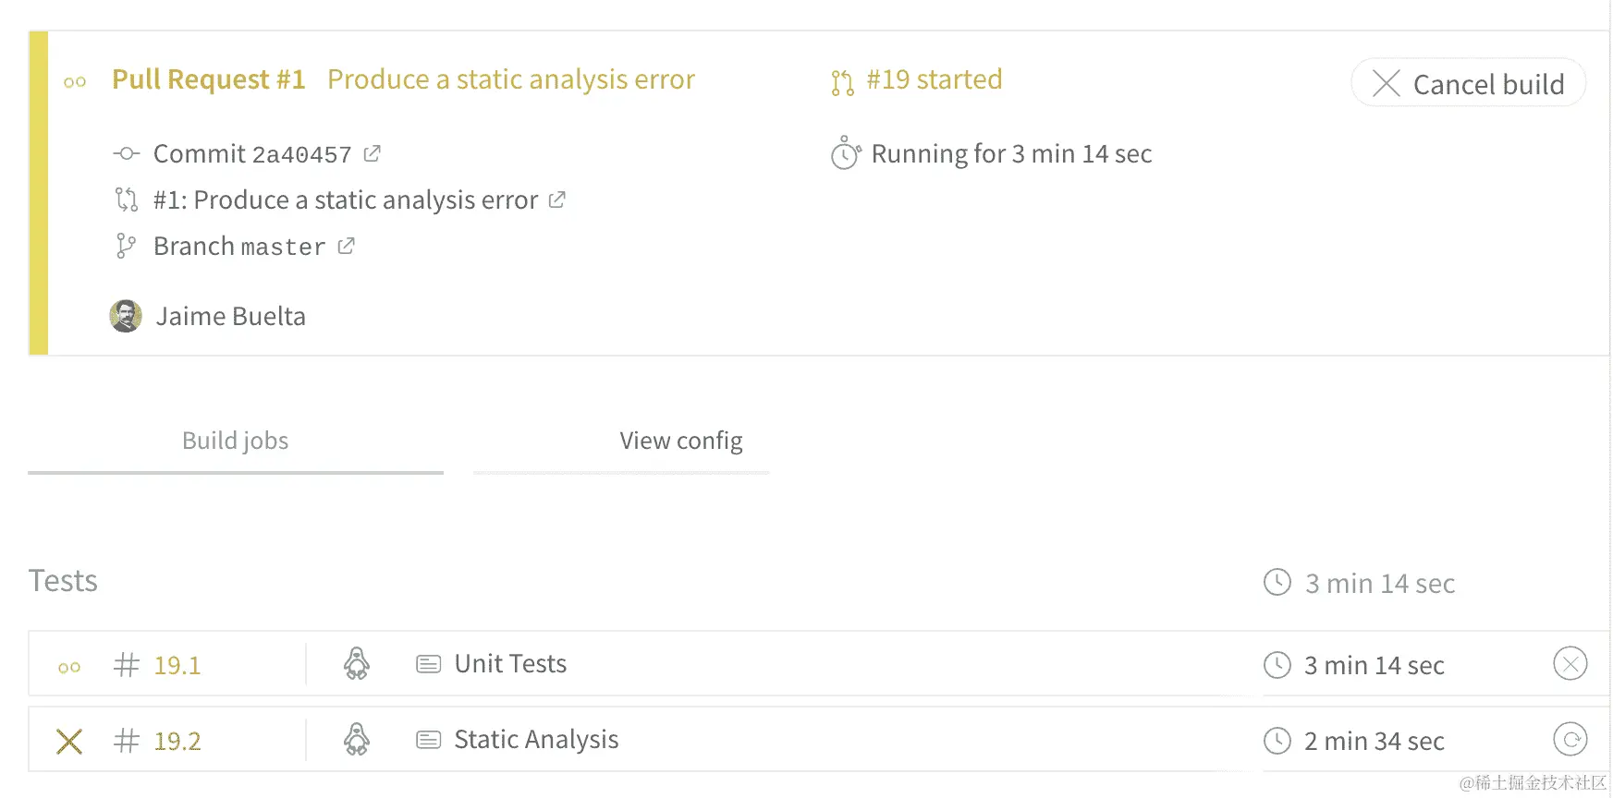Click the failed X status icon for job 19.2
The height and width of the screenshot is (798, 1613).
point(69,741)
